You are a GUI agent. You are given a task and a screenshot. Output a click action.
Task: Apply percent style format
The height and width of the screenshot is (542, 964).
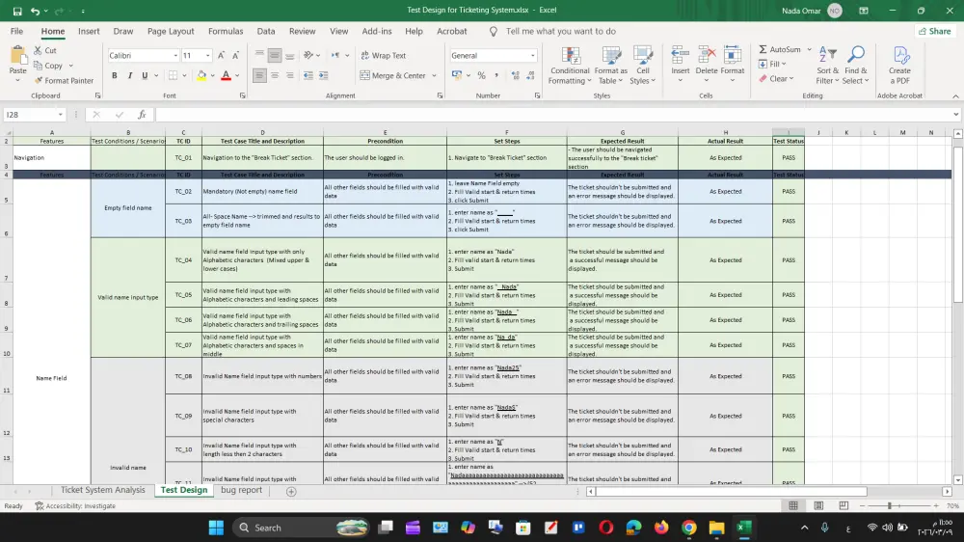tap(481, 75)
